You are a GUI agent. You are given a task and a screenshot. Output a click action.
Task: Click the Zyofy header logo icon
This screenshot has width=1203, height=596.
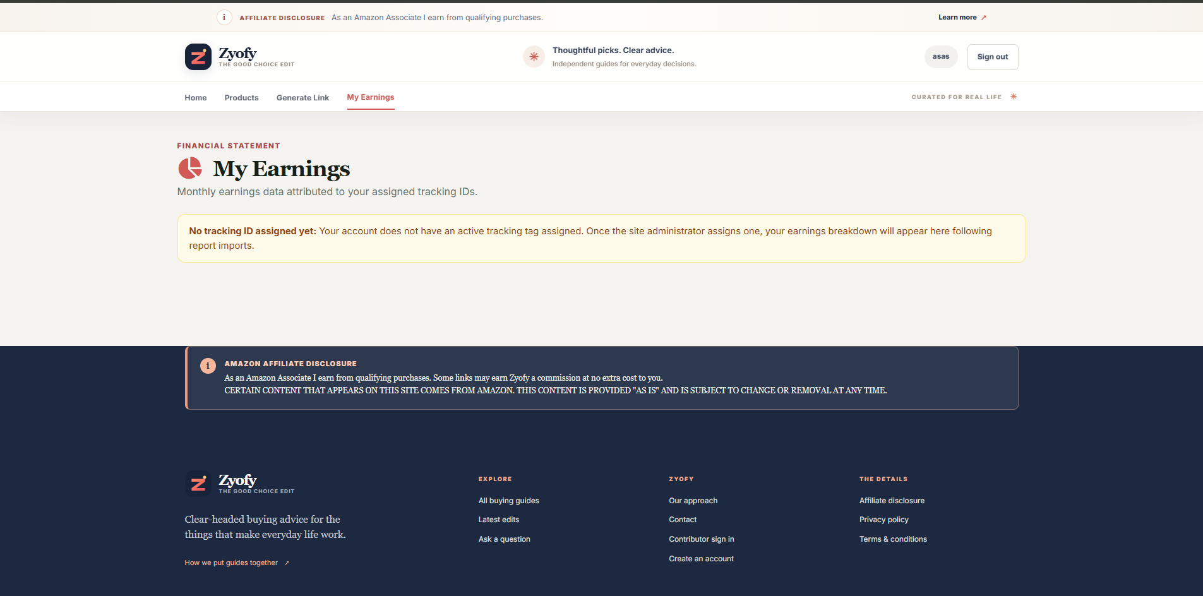pos(198,57)
